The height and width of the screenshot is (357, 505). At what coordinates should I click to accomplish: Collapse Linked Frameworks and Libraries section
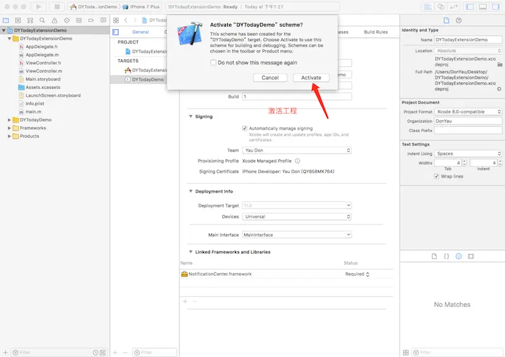coord(191,252)
